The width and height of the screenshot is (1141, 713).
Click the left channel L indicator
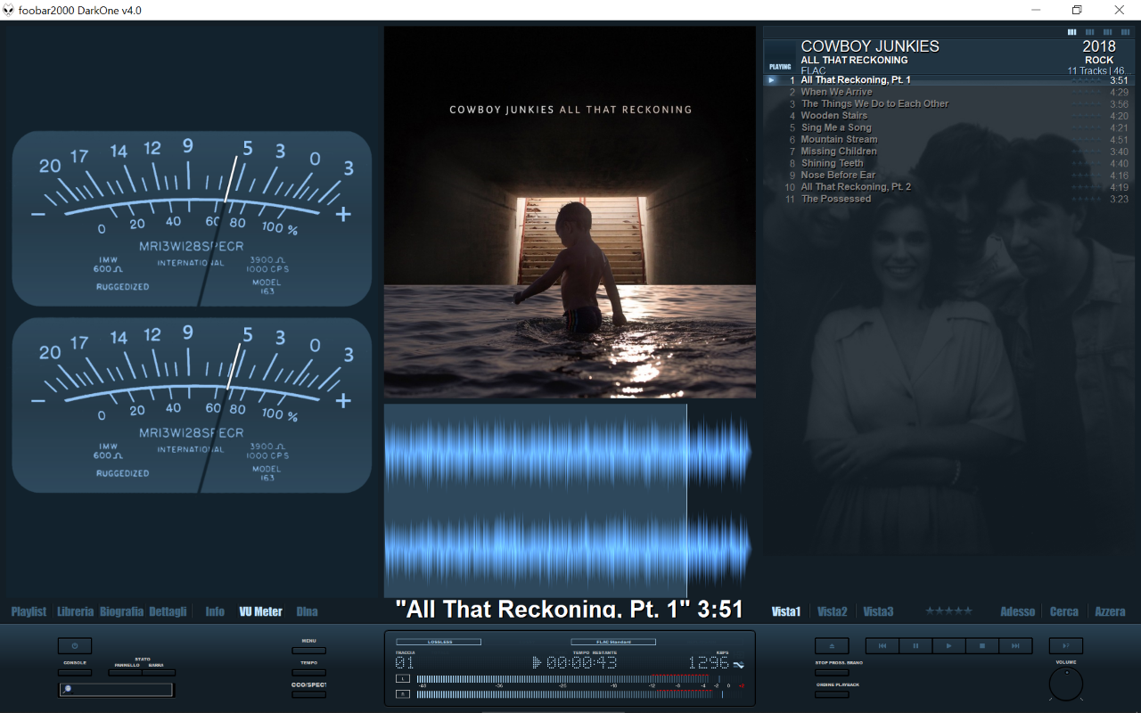coord(402,679)
